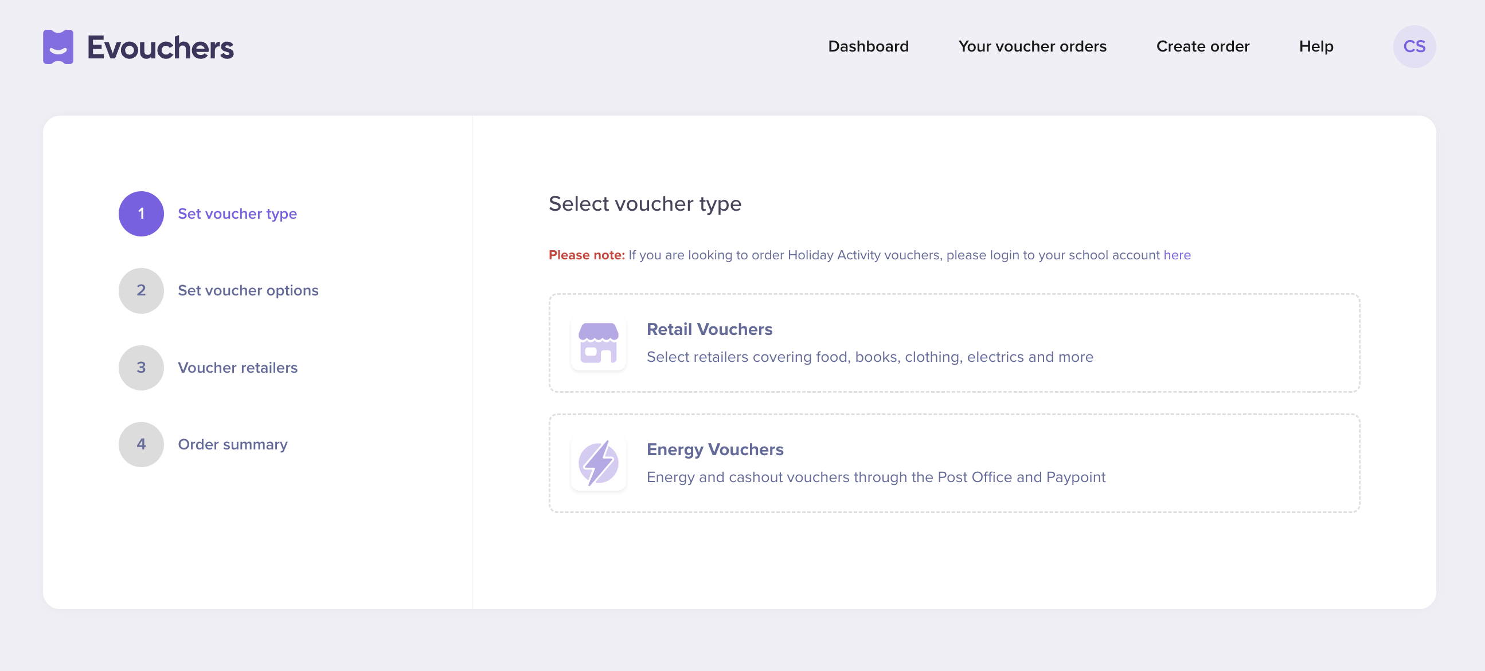Select the Retail Vouchers store icon
Viewport: 1485px width, 671px height.
pyautogui.click(x=599, y=344)
